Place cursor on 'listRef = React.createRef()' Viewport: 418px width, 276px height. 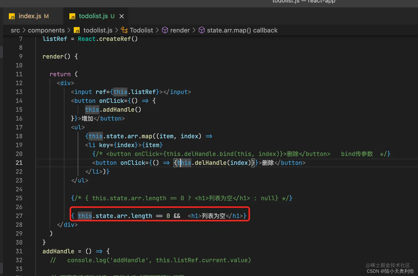tap(90, 39)
